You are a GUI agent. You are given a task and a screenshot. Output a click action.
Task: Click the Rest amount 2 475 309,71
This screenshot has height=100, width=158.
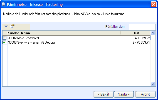(x=141, y=42)
